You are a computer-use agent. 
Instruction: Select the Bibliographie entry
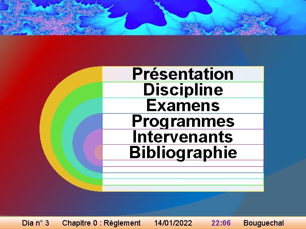click(x=183, y=152)
